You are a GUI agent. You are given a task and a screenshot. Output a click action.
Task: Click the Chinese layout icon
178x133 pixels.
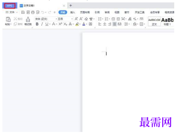coord(123,19)
